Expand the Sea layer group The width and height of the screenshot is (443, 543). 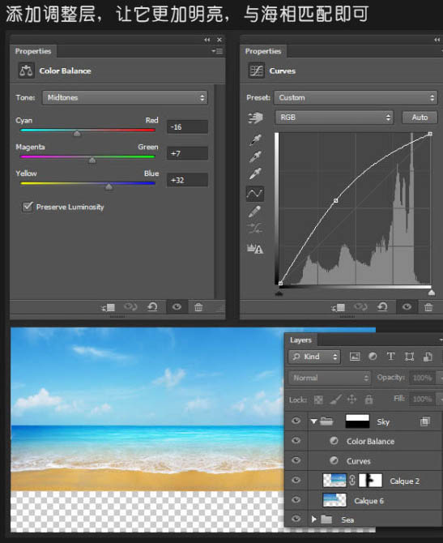(313, 519)
